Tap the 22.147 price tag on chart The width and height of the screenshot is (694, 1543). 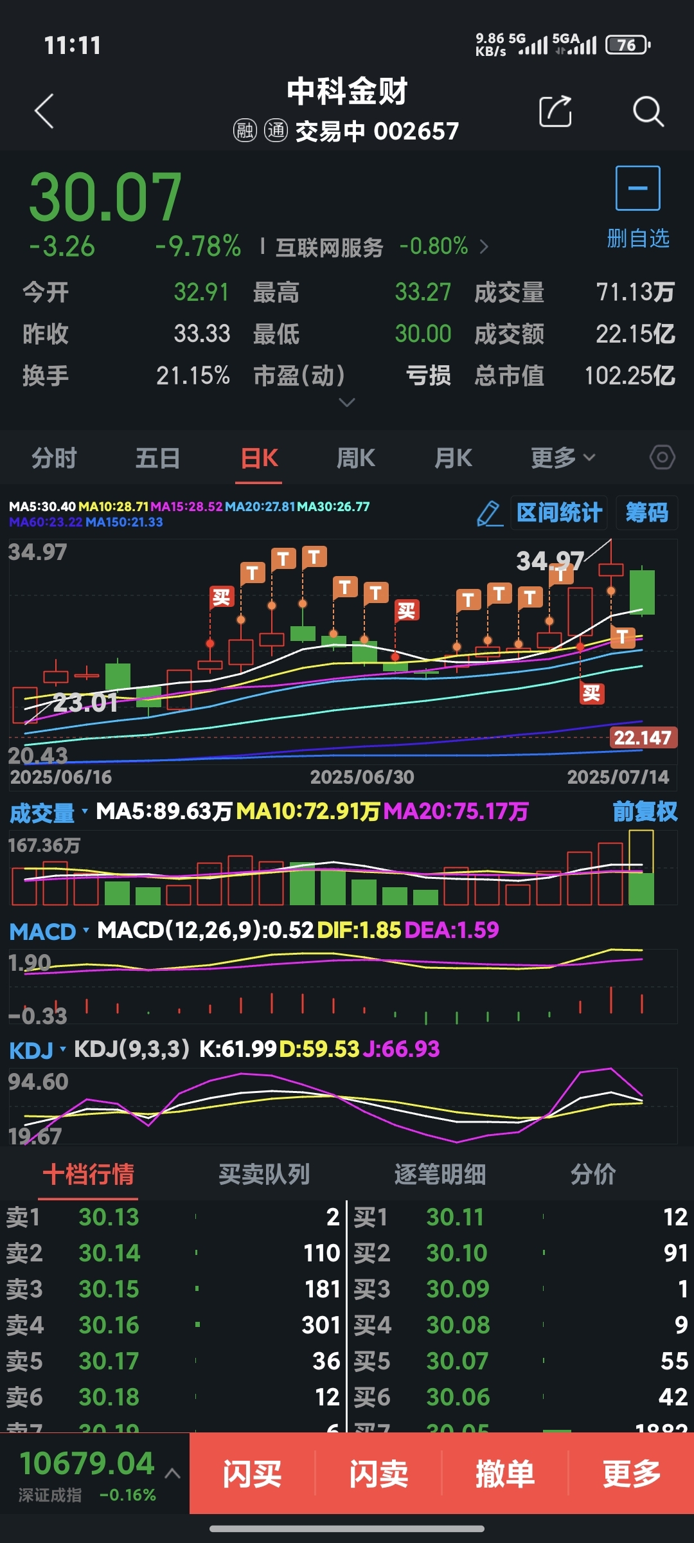point(642,737)
